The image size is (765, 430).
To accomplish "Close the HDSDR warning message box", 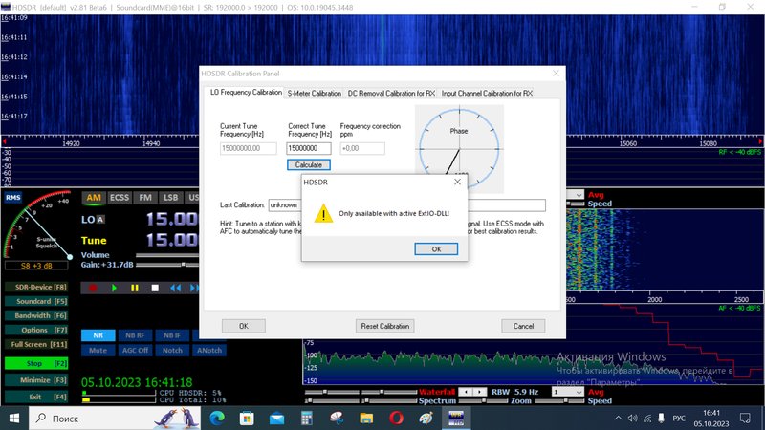I will (x=457, y=182).
